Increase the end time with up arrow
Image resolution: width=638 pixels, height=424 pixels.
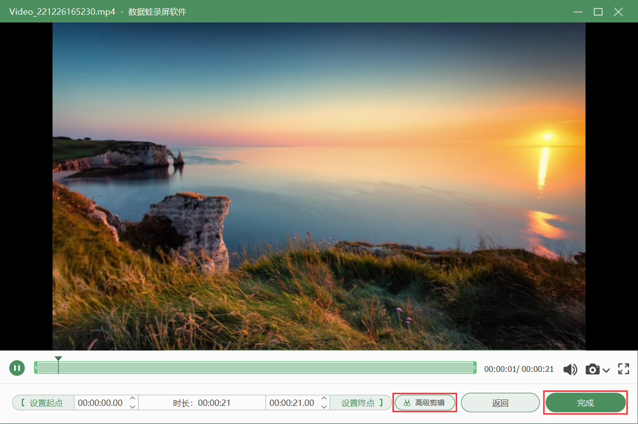tap(324, 399)
